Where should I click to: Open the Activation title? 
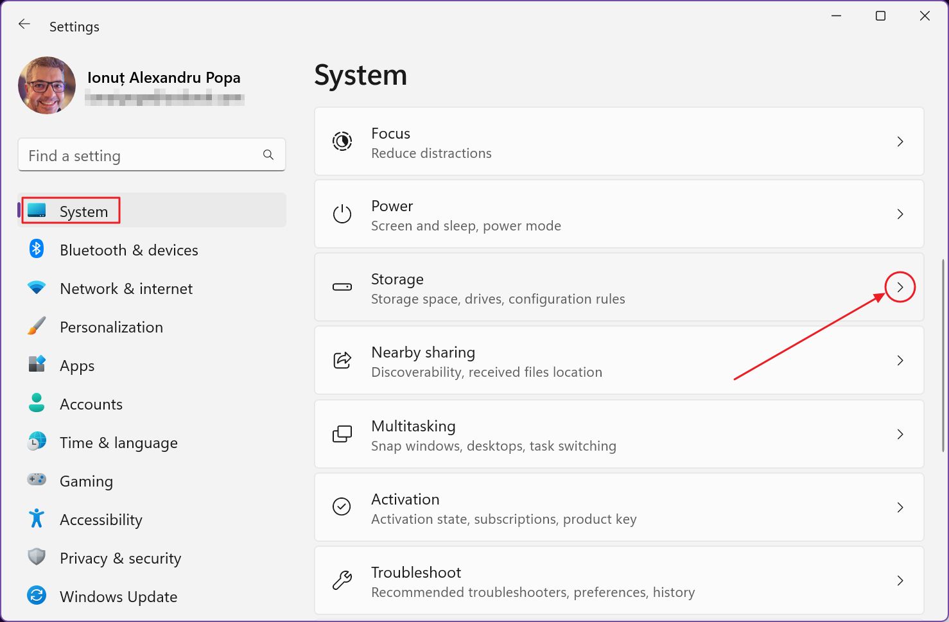click(405, 499)
